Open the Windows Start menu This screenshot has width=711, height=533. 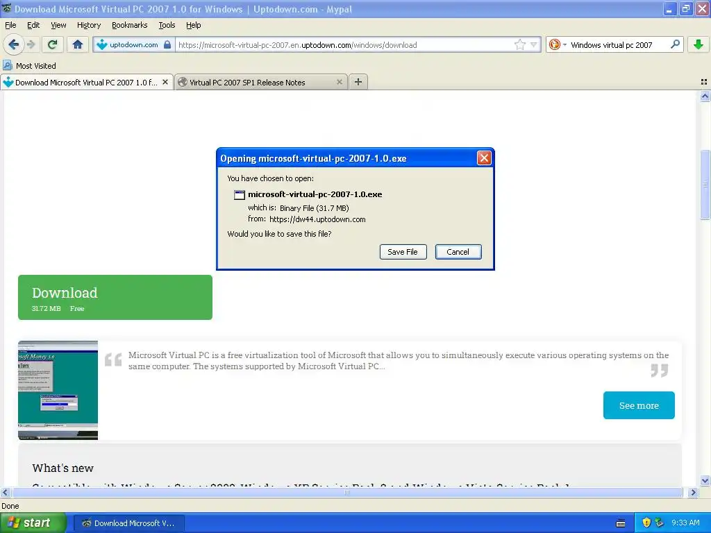click(33, 523)
